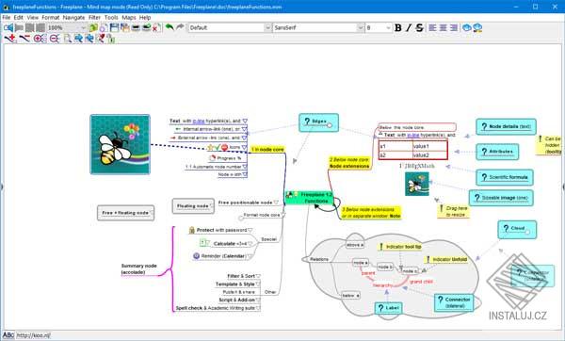The height and width of the screenshot is (341, 565).
Task: Select the value1 attribute cell
Action: point(430,146)
